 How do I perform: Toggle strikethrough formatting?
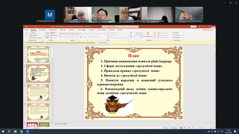click(x=70, y=37)
